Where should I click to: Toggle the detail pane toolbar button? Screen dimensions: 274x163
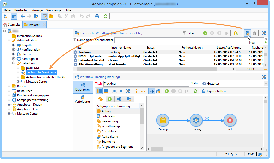tap(45, 17)
